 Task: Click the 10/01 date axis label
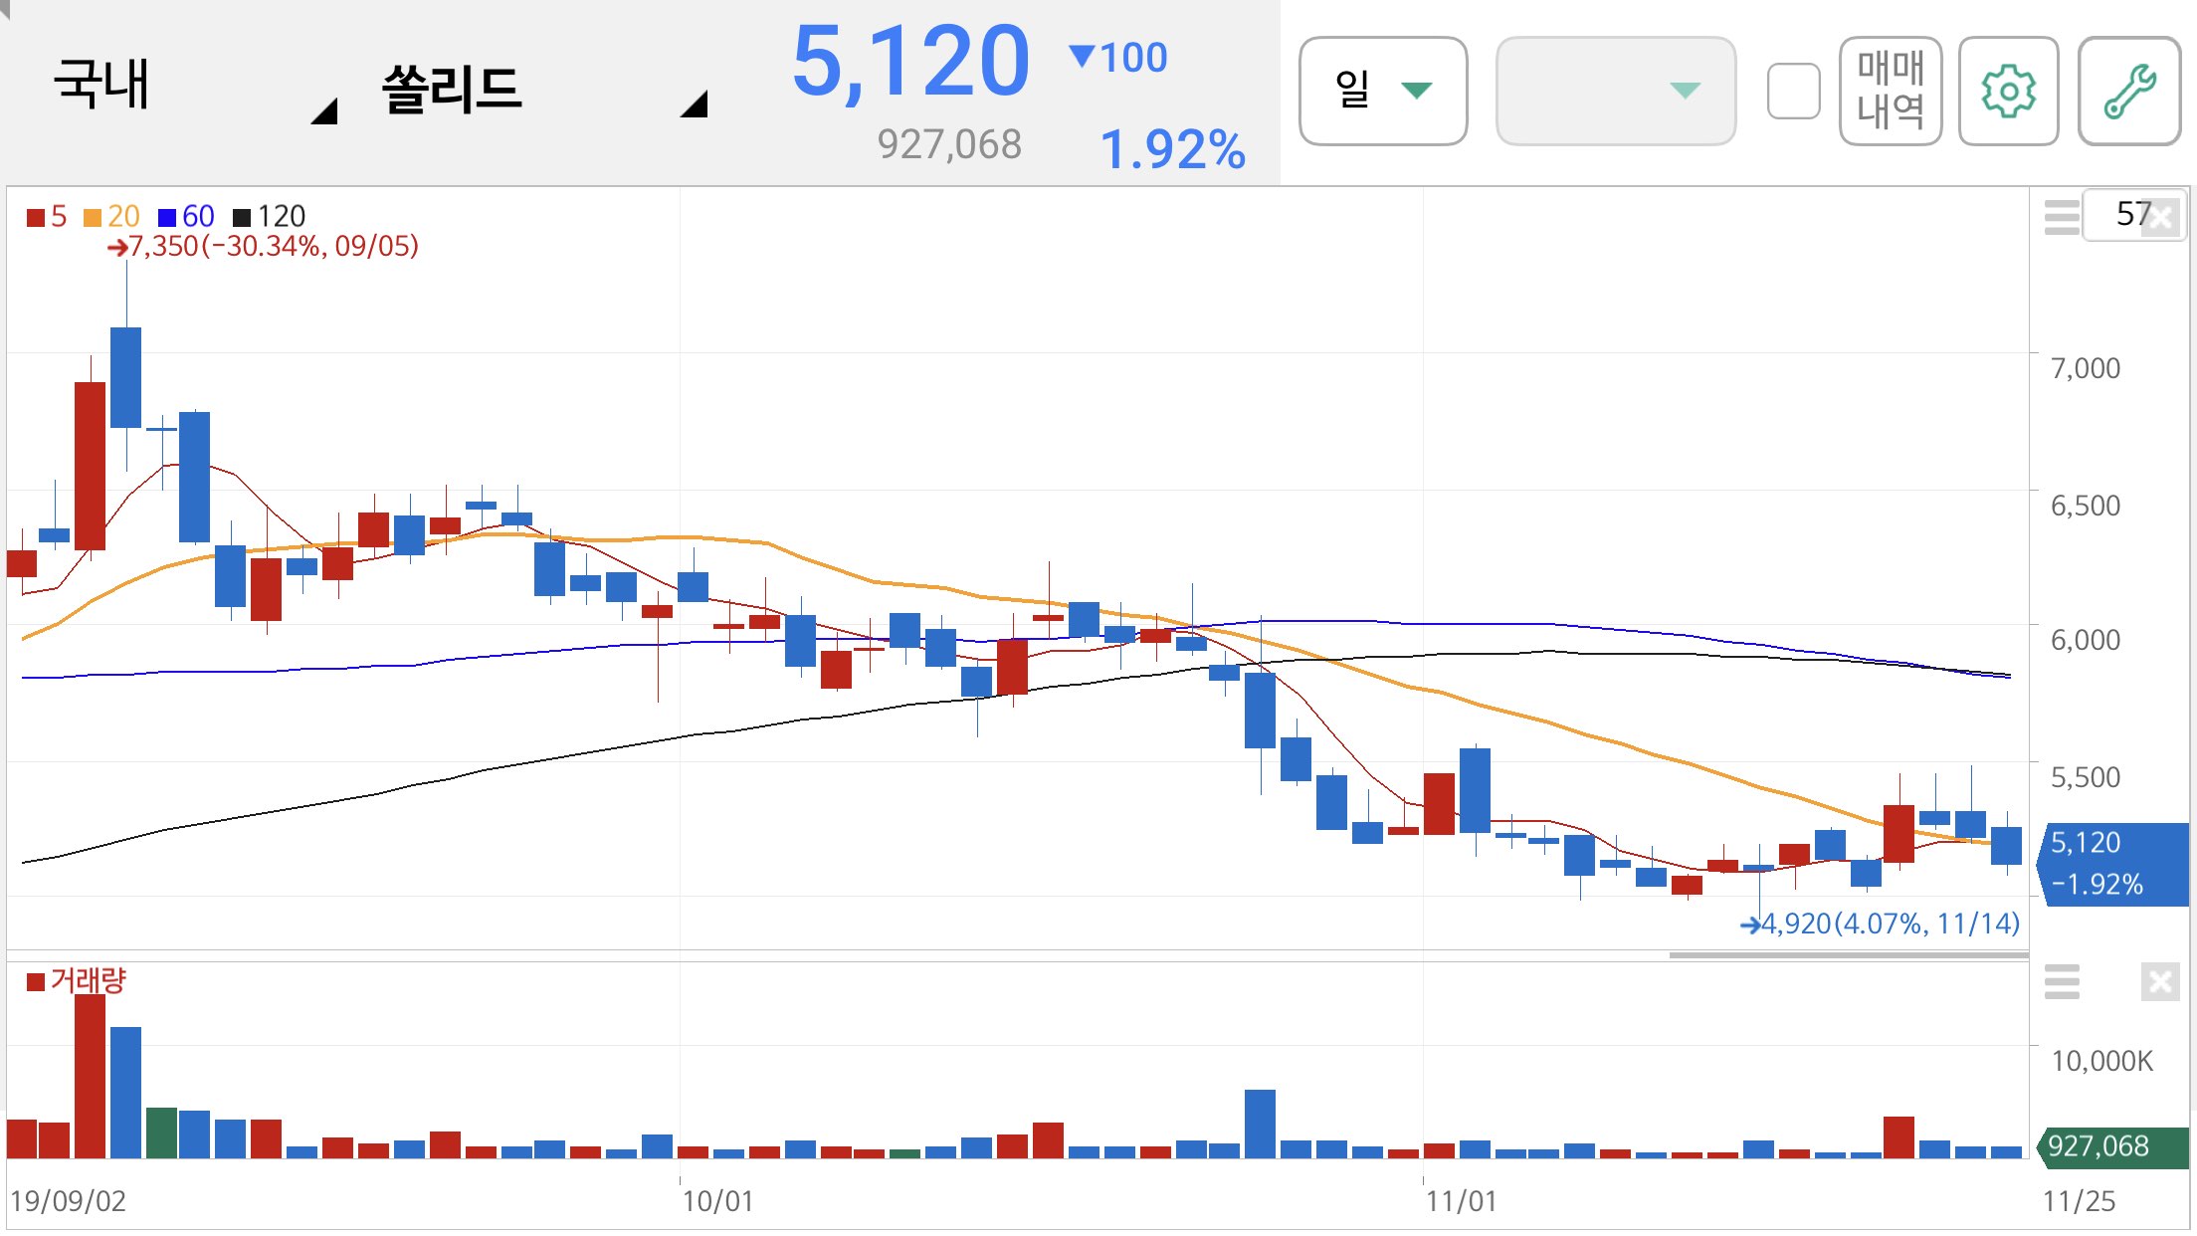coord(717,1201)
